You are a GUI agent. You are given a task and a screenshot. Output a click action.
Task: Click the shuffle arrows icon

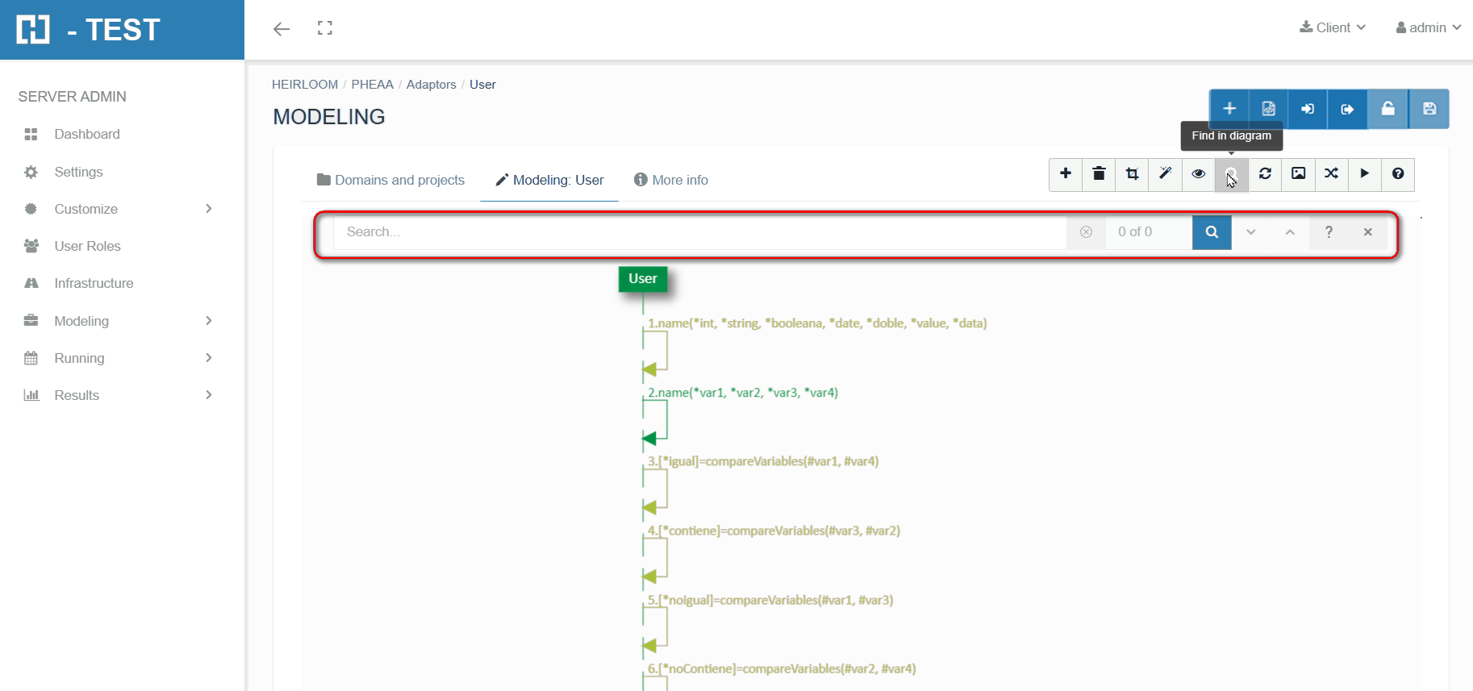click(x=1331, y=174)
